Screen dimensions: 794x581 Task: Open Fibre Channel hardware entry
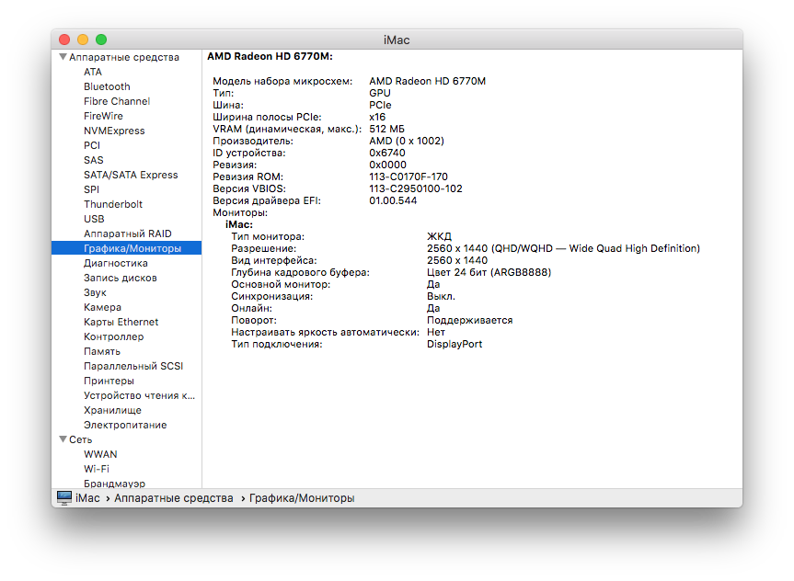click(117, 101)
